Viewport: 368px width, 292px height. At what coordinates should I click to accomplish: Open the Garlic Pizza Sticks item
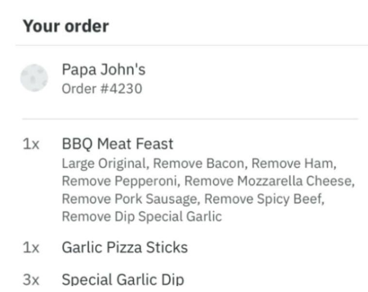(x=124, y=247)
